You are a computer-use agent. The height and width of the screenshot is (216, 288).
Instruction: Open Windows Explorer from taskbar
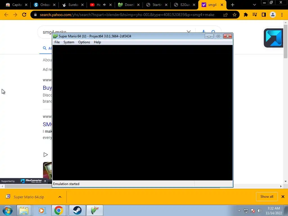pyautogui.click(x=24, y=210)
